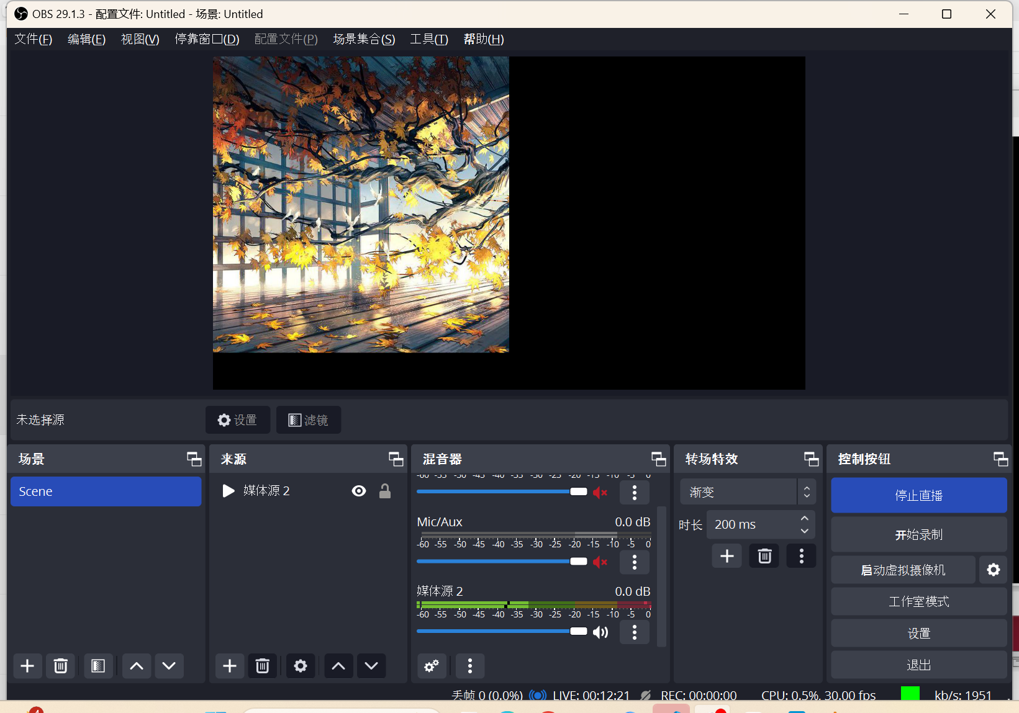Open the 渐变 transition dropdown
The height and width of the screenshot is (713, 1019).
point(748,492)
